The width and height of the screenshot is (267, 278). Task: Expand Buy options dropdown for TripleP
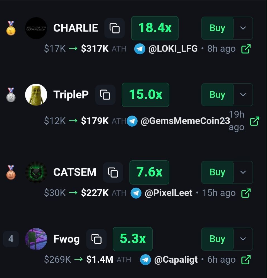[243, 95]
